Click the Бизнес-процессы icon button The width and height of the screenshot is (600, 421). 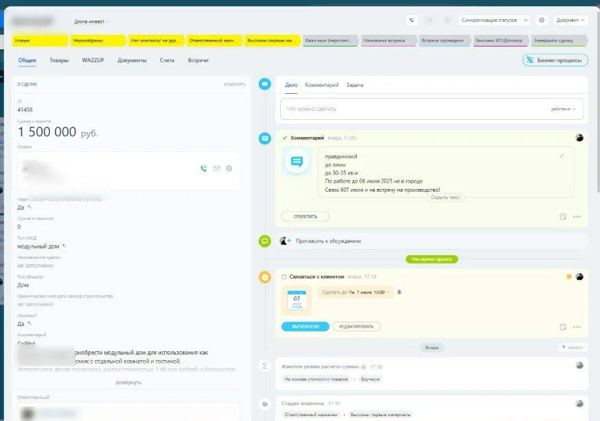(x=555, y=60)
